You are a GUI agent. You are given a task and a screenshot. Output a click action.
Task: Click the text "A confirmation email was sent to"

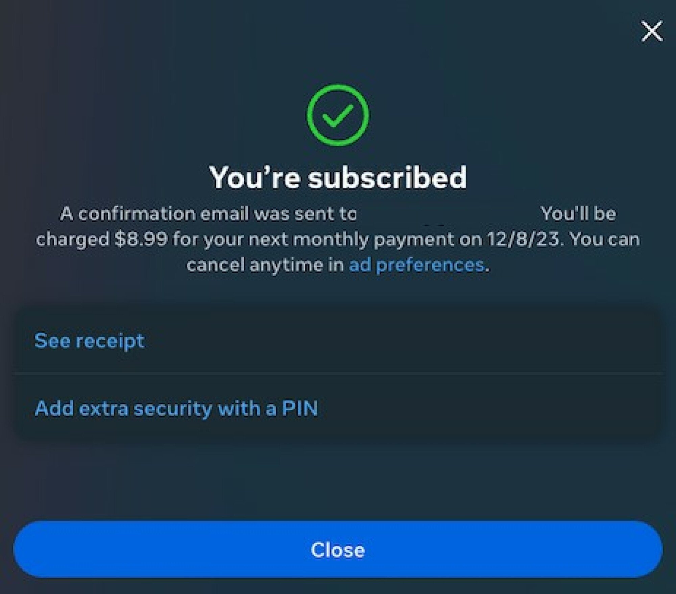coord(208,214)
